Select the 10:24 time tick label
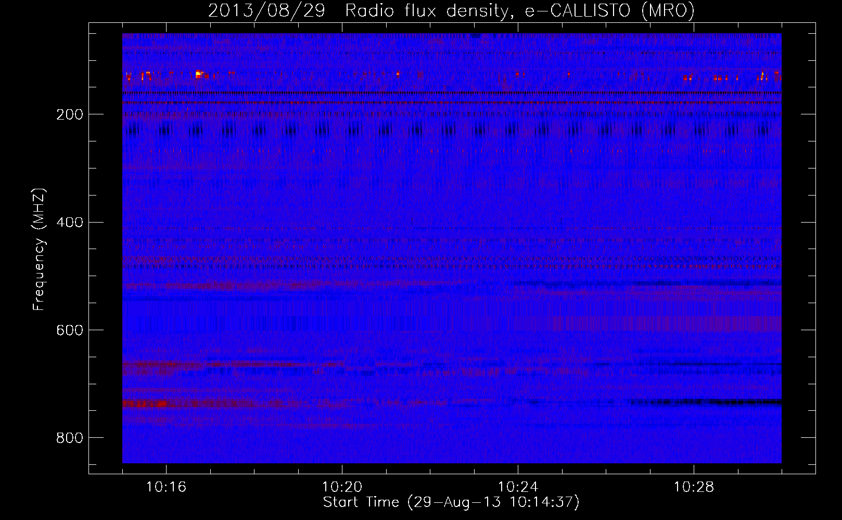 click(x=518, y=487)
